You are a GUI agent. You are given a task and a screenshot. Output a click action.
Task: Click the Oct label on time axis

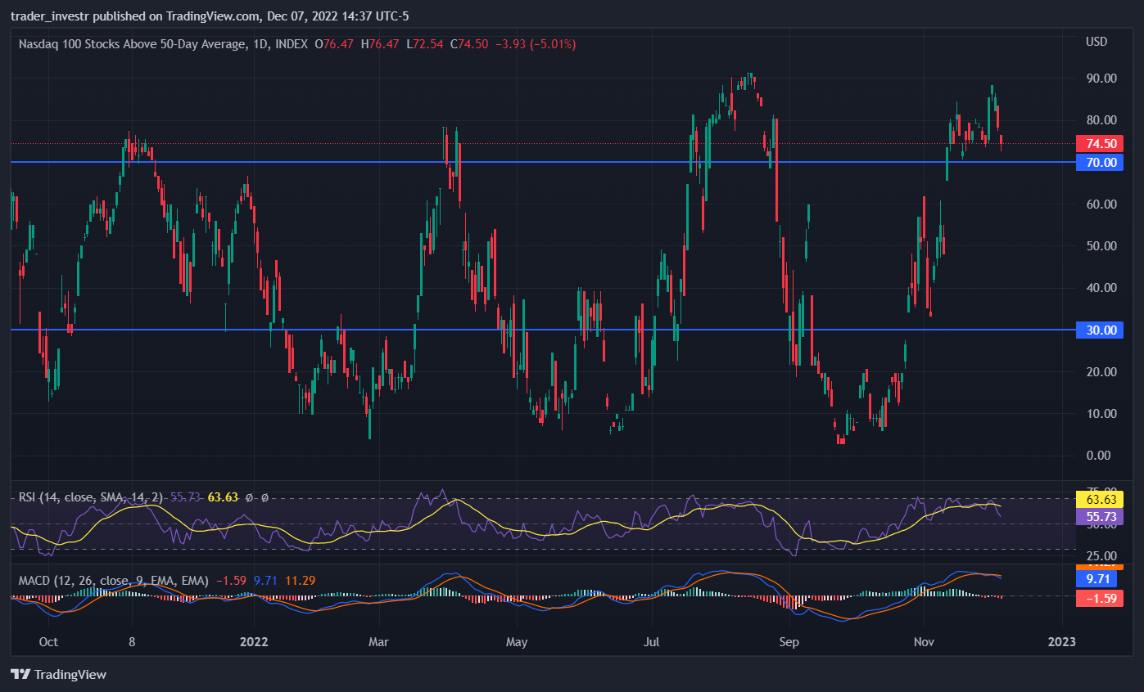click(x=48, y=642)
